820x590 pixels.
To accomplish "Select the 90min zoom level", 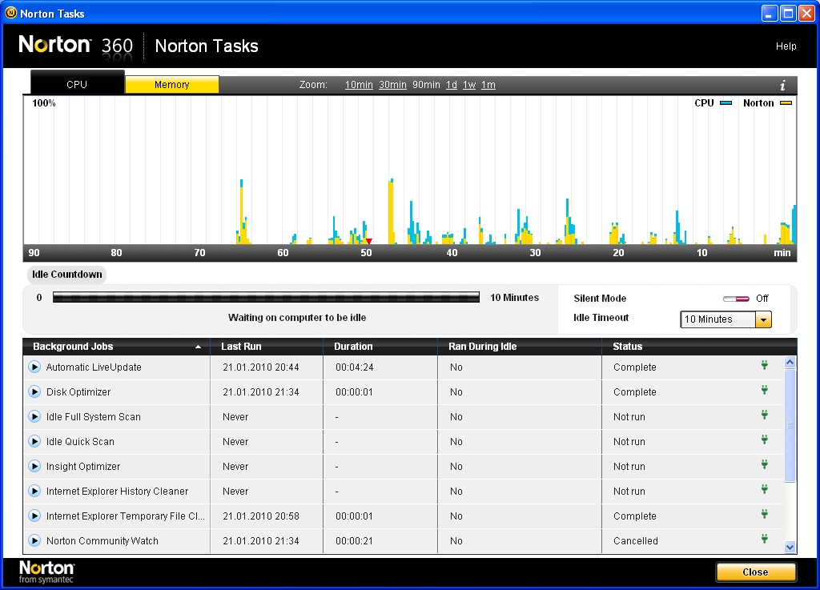I will (426, 85).
